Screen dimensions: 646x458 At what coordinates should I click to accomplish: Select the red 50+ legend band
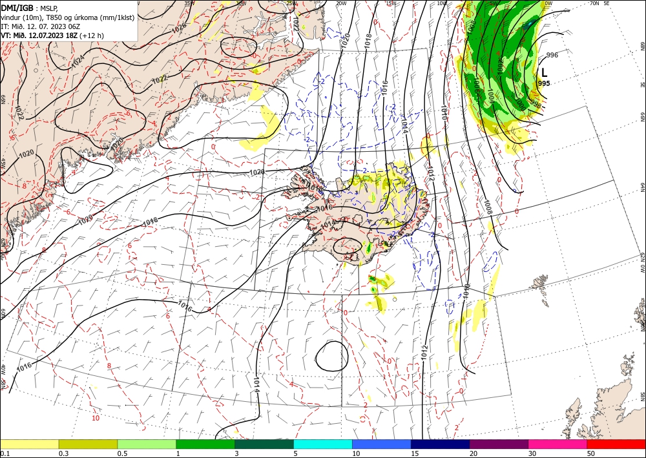tap(616, 444)
